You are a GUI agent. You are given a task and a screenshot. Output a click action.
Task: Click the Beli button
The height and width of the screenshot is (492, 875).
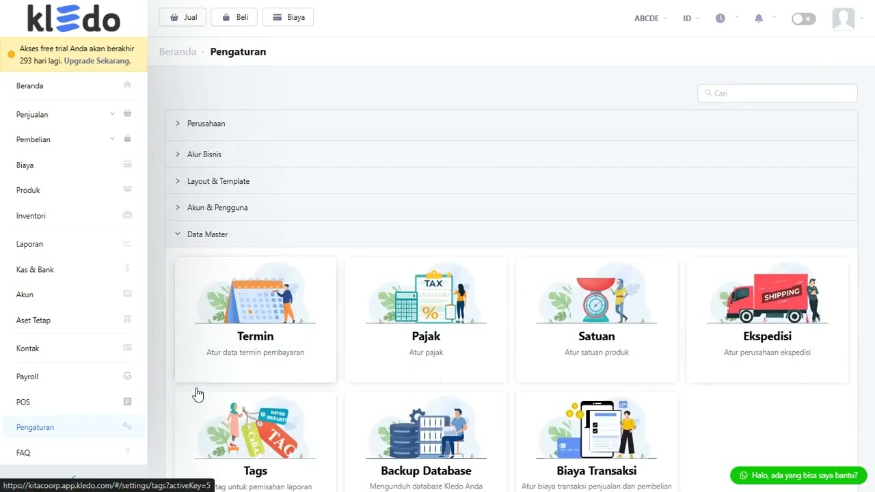point(234,17)
